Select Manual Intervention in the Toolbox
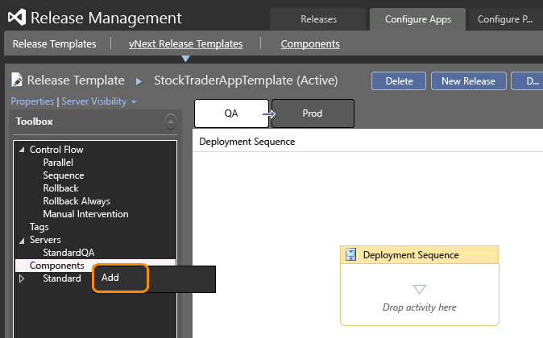The width and height of the screenshot is (543, 338). tap(85, 214)
